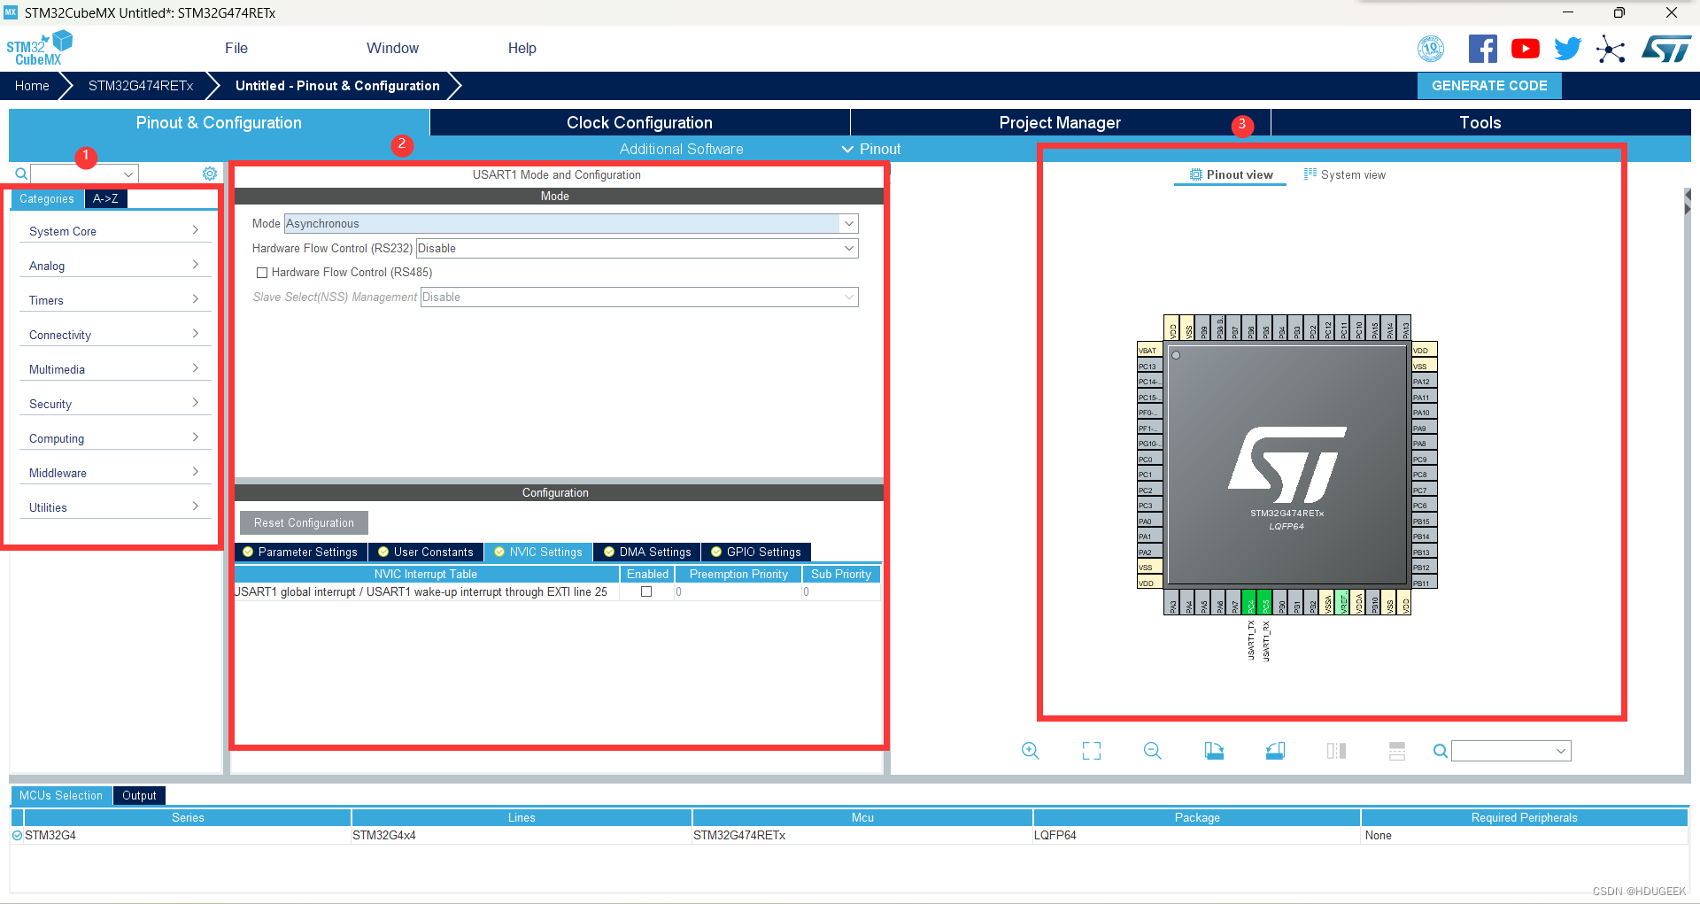Expand the Timers category
1700x904 pixels.
click(114, 300)
